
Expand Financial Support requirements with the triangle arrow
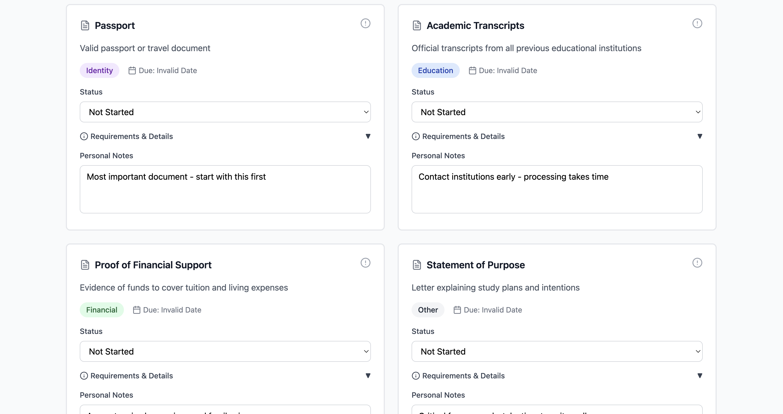click(x=368, y=376)
